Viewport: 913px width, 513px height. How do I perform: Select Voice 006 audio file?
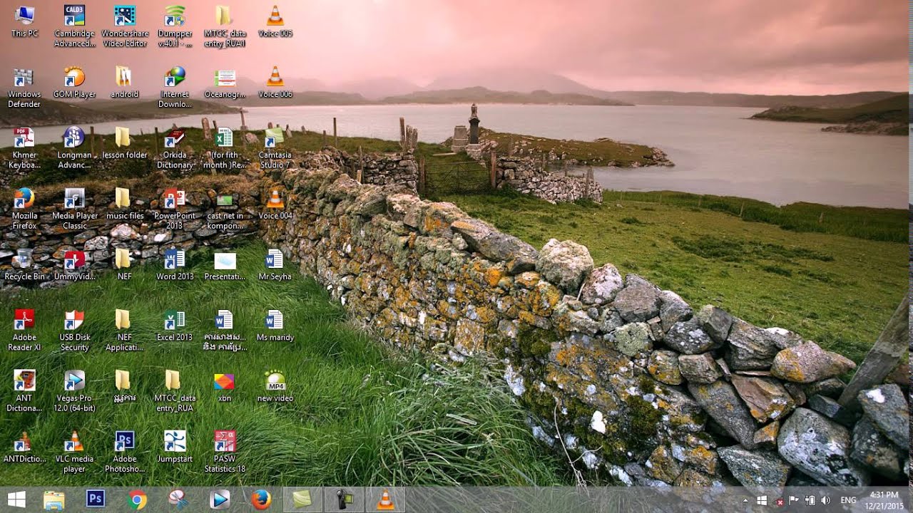click(x=275, y=83)
